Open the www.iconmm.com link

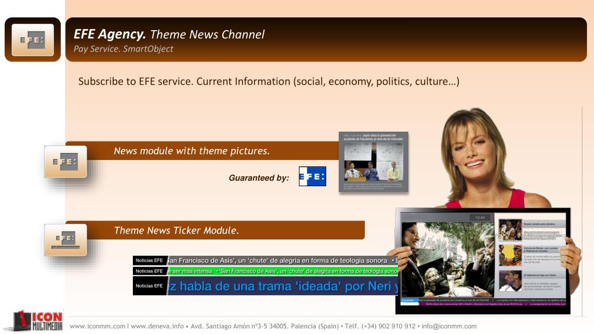point(97,326)
